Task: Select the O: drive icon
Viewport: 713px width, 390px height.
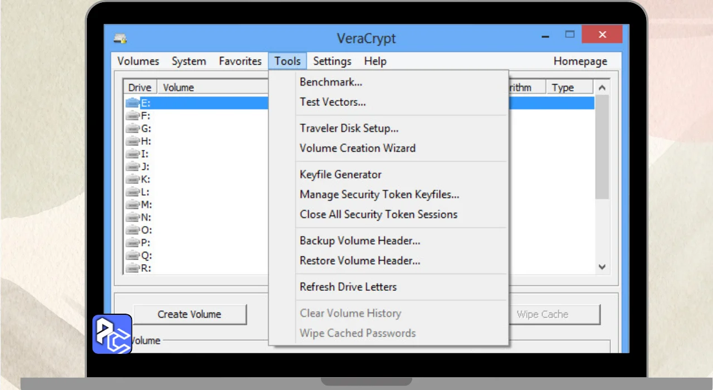Action: pos(133,230)
